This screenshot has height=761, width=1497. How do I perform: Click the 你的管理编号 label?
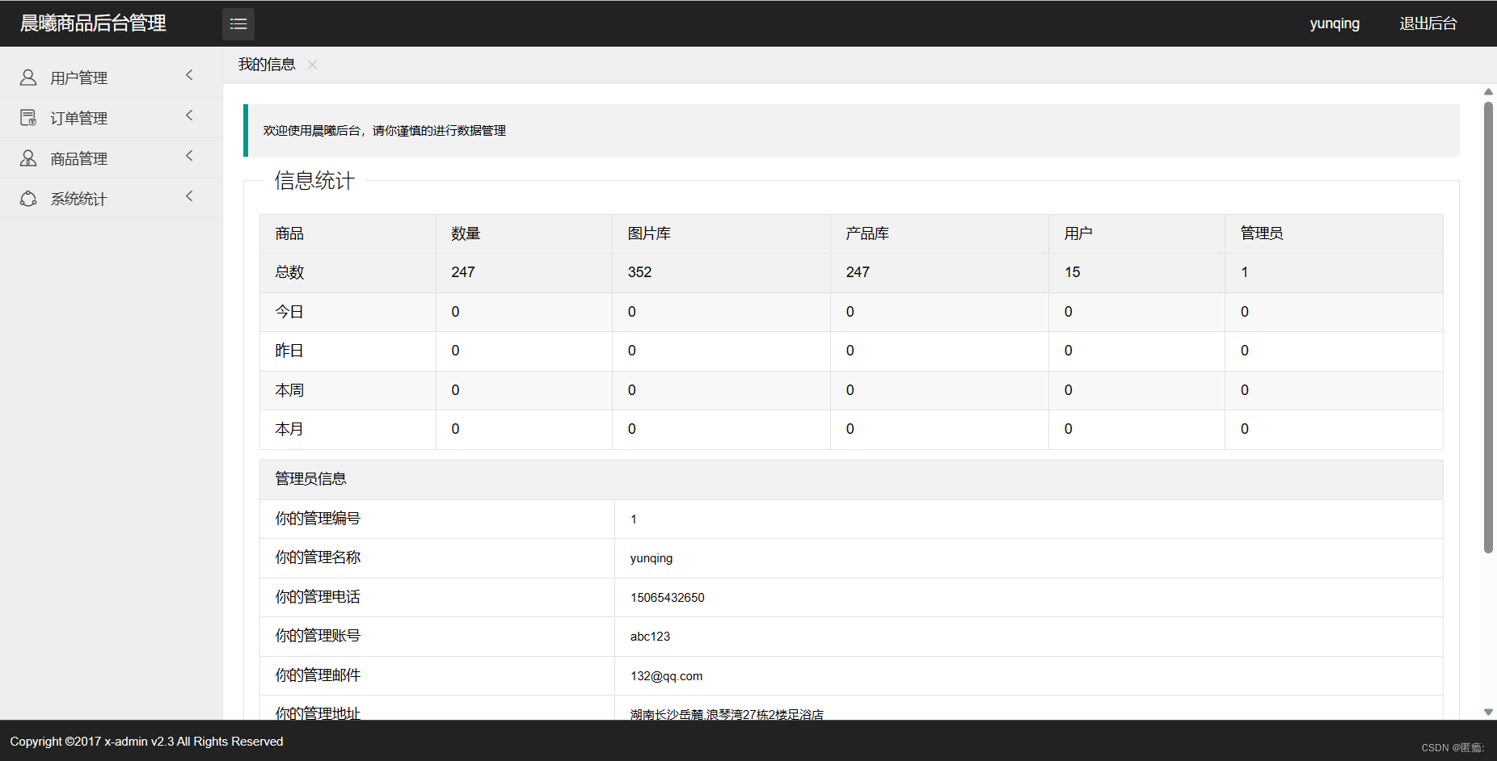318,519
